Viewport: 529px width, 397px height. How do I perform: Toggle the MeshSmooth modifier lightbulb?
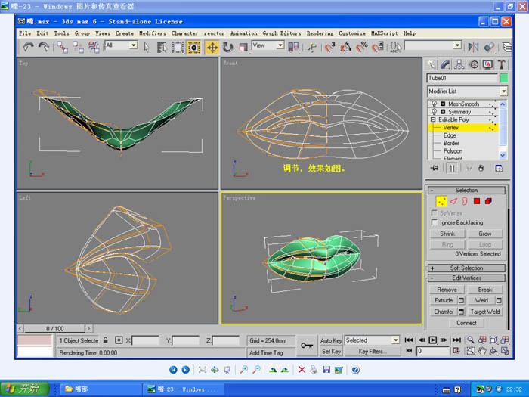pos(434,104)
